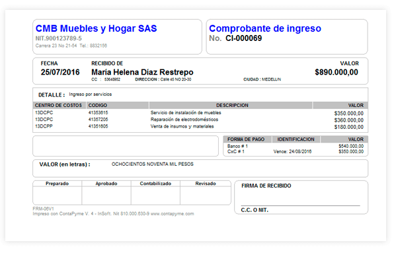Select the payment amount $540.000,00
The height and width of the screenshot is (253, 394).
point(351,146)
